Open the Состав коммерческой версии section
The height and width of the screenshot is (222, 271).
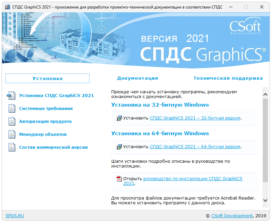[x=53, y=147]
